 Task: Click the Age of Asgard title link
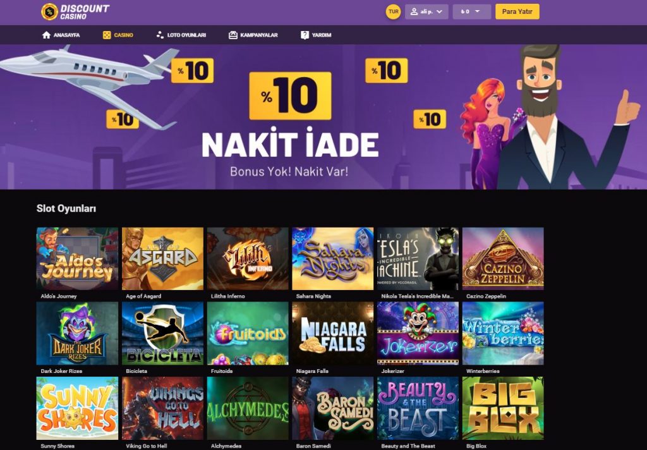click(143, 296)
